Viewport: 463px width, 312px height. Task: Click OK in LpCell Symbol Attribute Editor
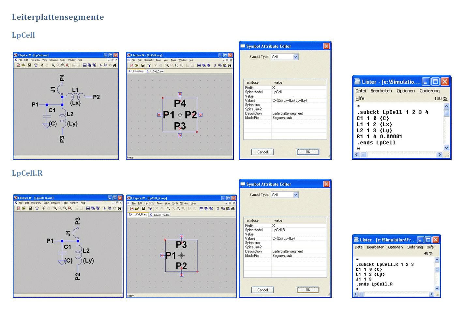[308, 152]
